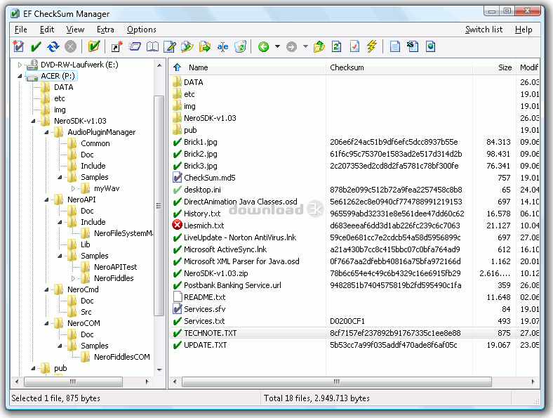The image size is (553, 418).
Task: Select the Brick1.jpg file row
Action: pyautogui.click(x=354, y=142)
